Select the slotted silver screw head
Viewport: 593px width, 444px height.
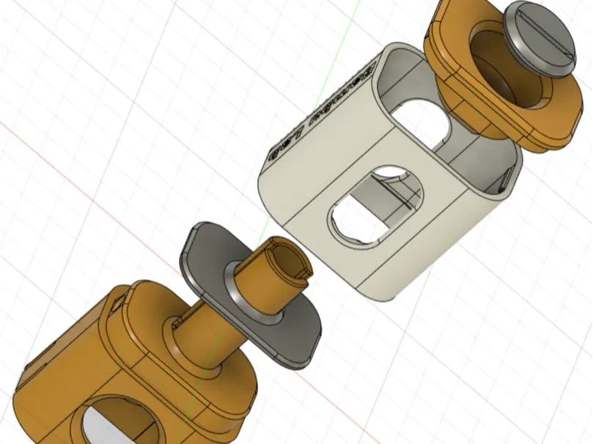tap(541, 39)
